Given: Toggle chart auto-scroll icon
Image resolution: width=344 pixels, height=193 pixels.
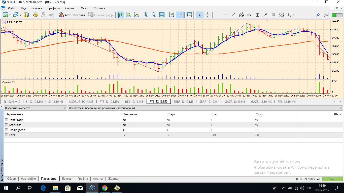Looking at the screenshot, I should [172, 15].
